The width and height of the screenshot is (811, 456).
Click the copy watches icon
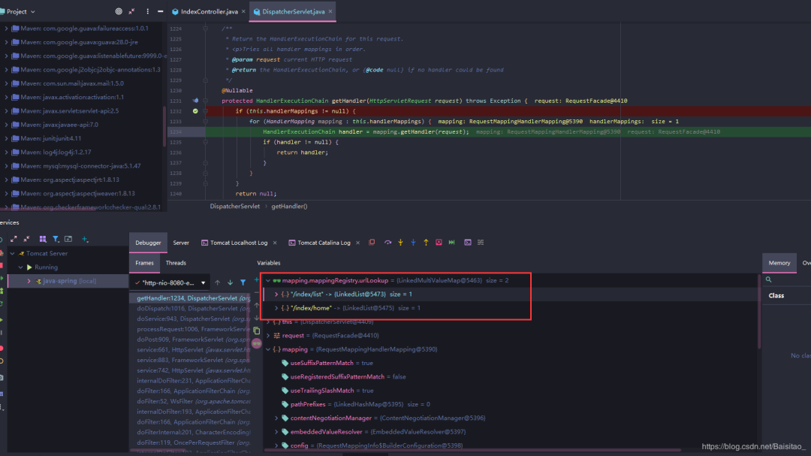tap(257, 331)
